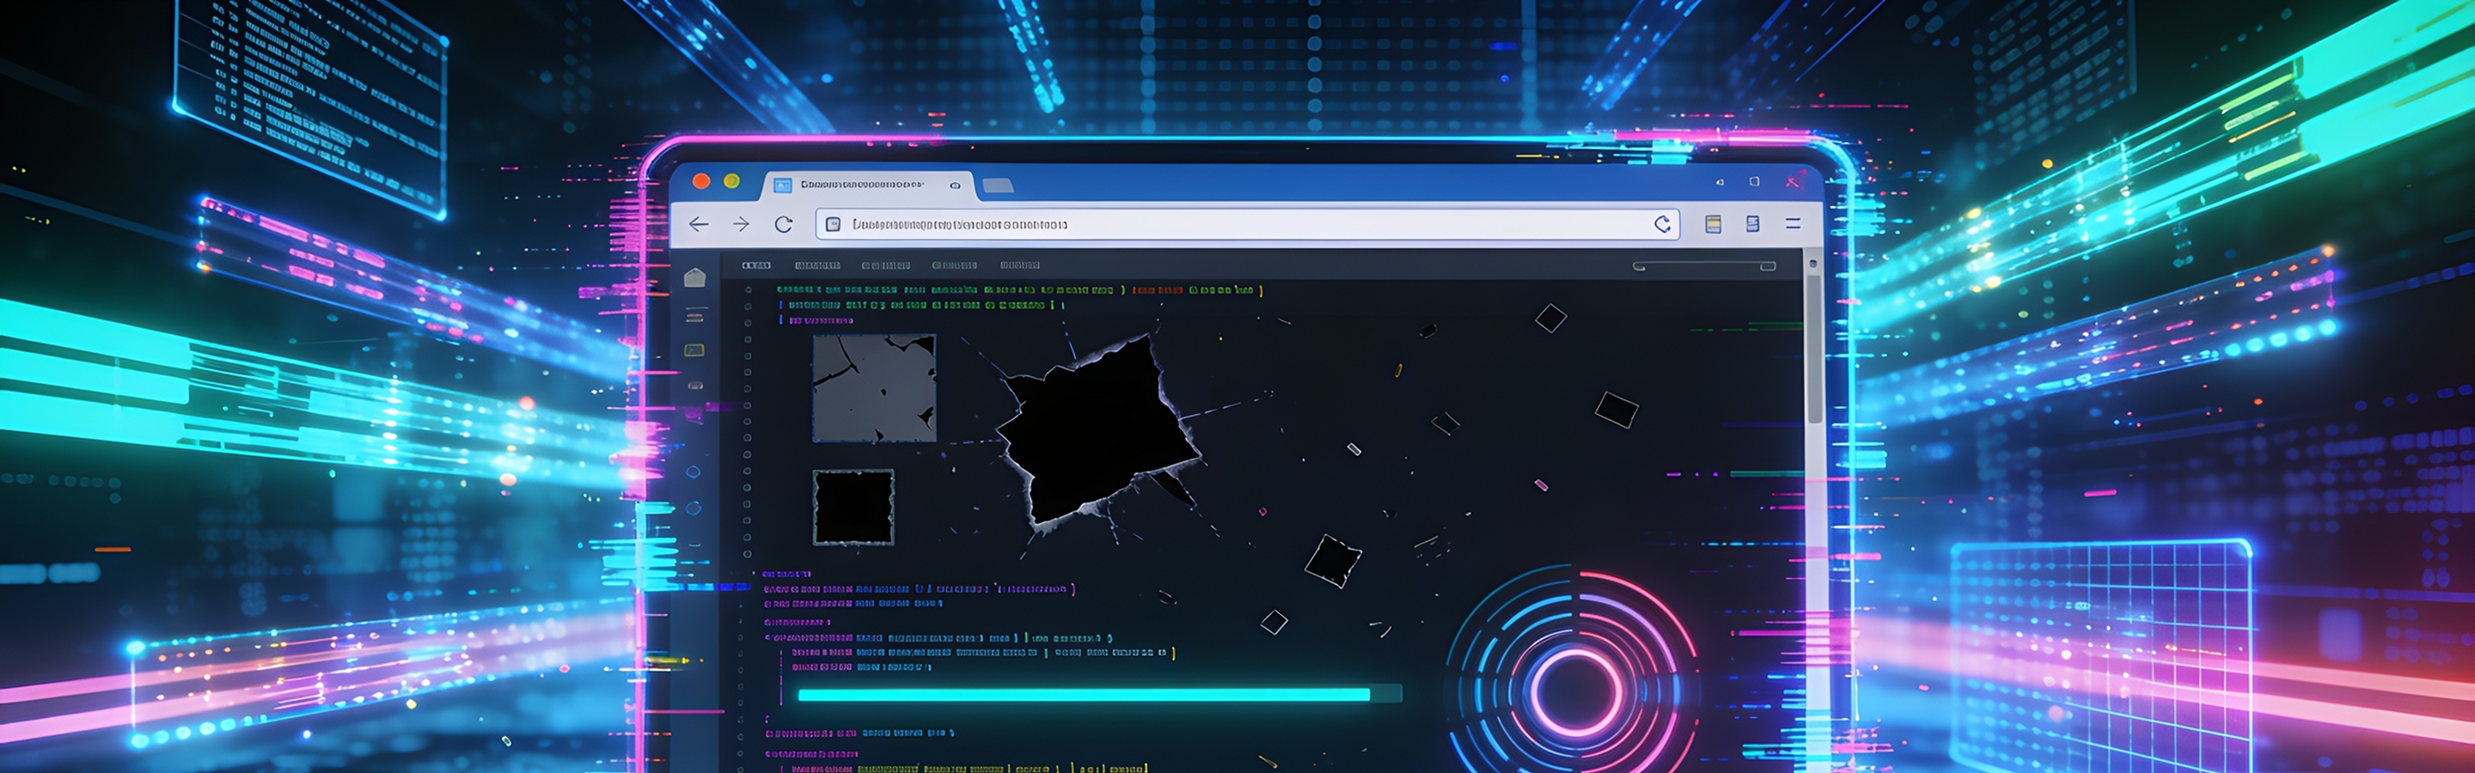
Task: Click the lower blue ring icon in the sidebar
Action: [694, 508]
